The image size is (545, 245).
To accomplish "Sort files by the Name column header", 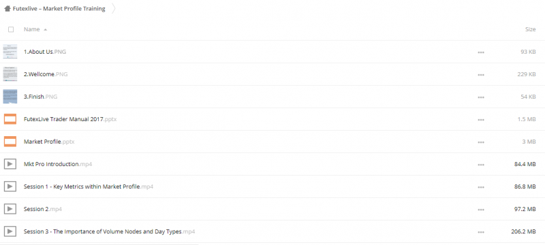I will coord(31,29).
